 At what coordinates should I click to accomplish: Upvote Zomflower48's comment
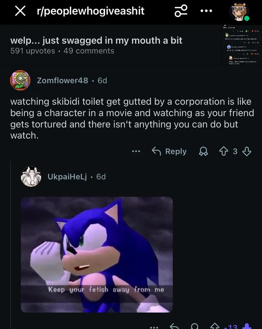click(223, 151)
